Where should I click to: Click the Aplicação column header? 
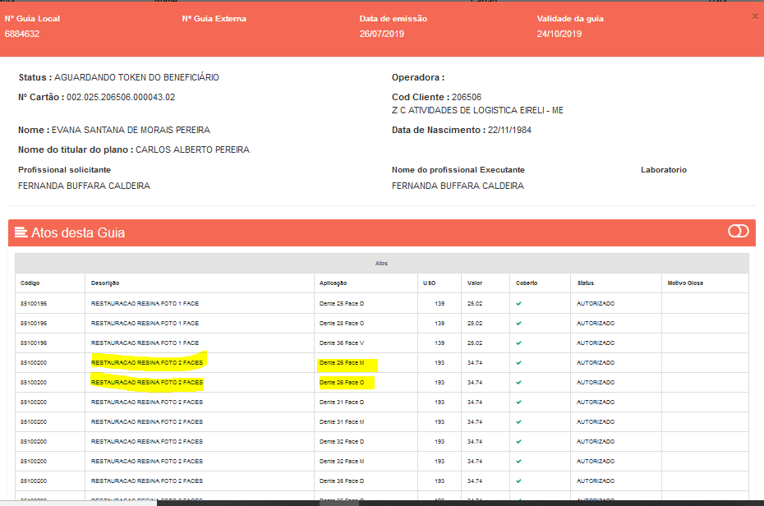tap(334, 283)
